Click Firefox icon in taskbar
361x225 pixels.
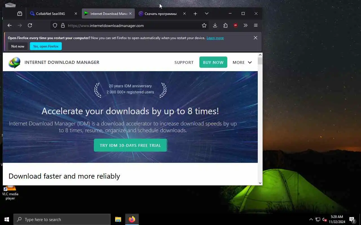tap(132, 219)
